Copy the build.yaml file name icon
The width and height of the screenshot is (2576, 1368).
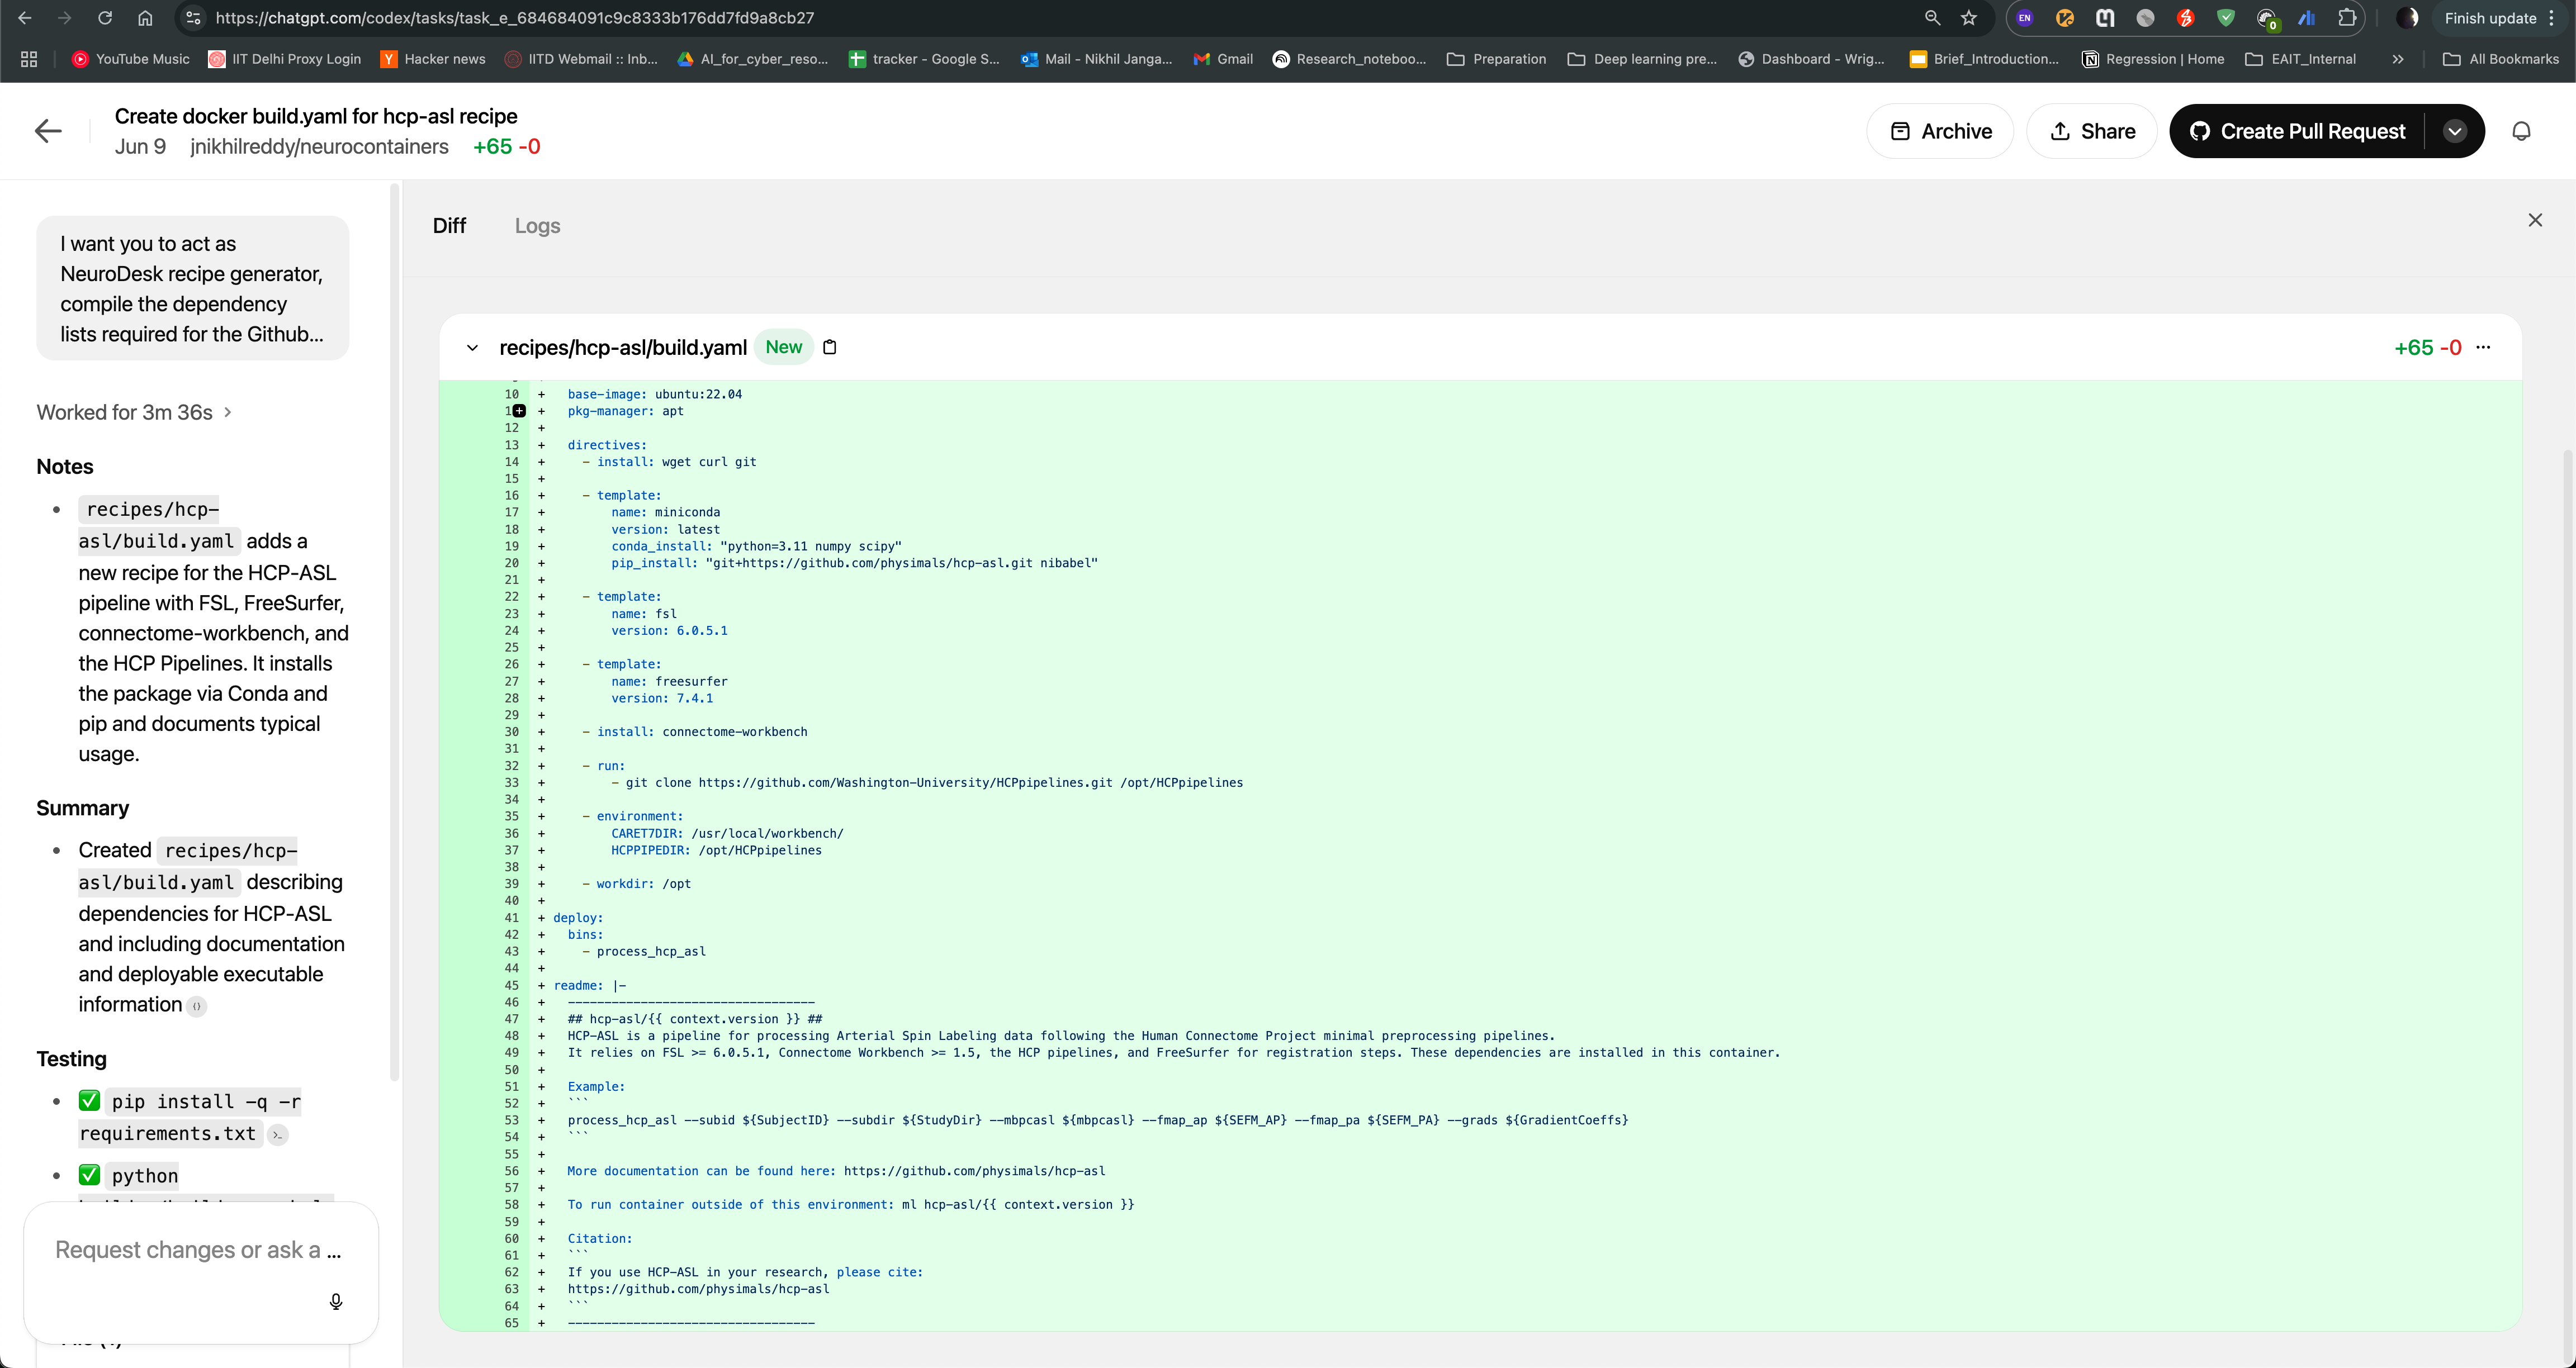pos(829,347)
